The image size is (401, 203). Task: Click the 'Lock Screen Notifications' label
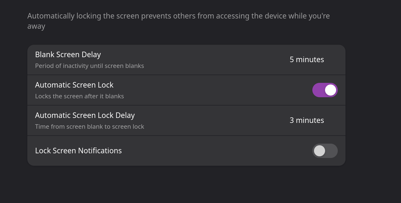pos(78,151)
